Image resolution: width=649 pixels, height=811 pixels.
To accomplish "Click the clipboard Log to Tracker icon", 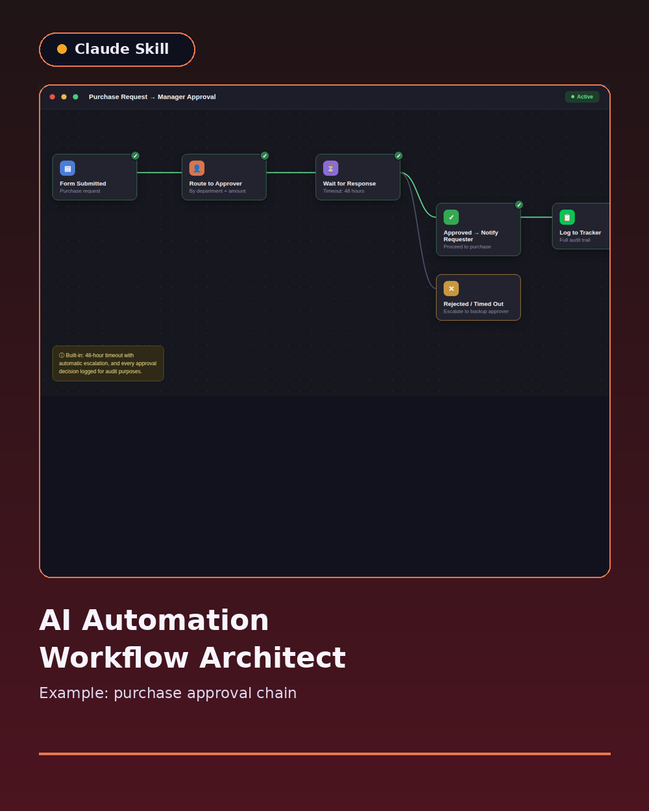I will 567,217.
